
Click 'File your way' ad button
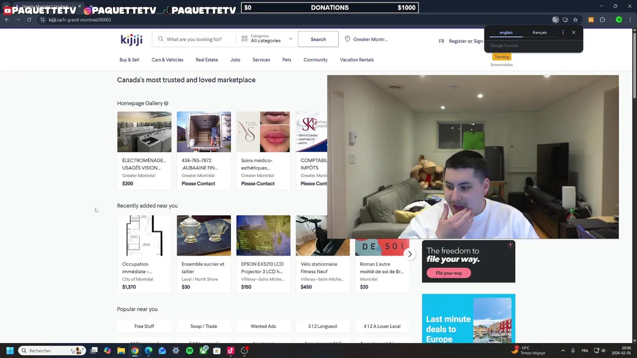pyautogui.click(x=449, y=273)
